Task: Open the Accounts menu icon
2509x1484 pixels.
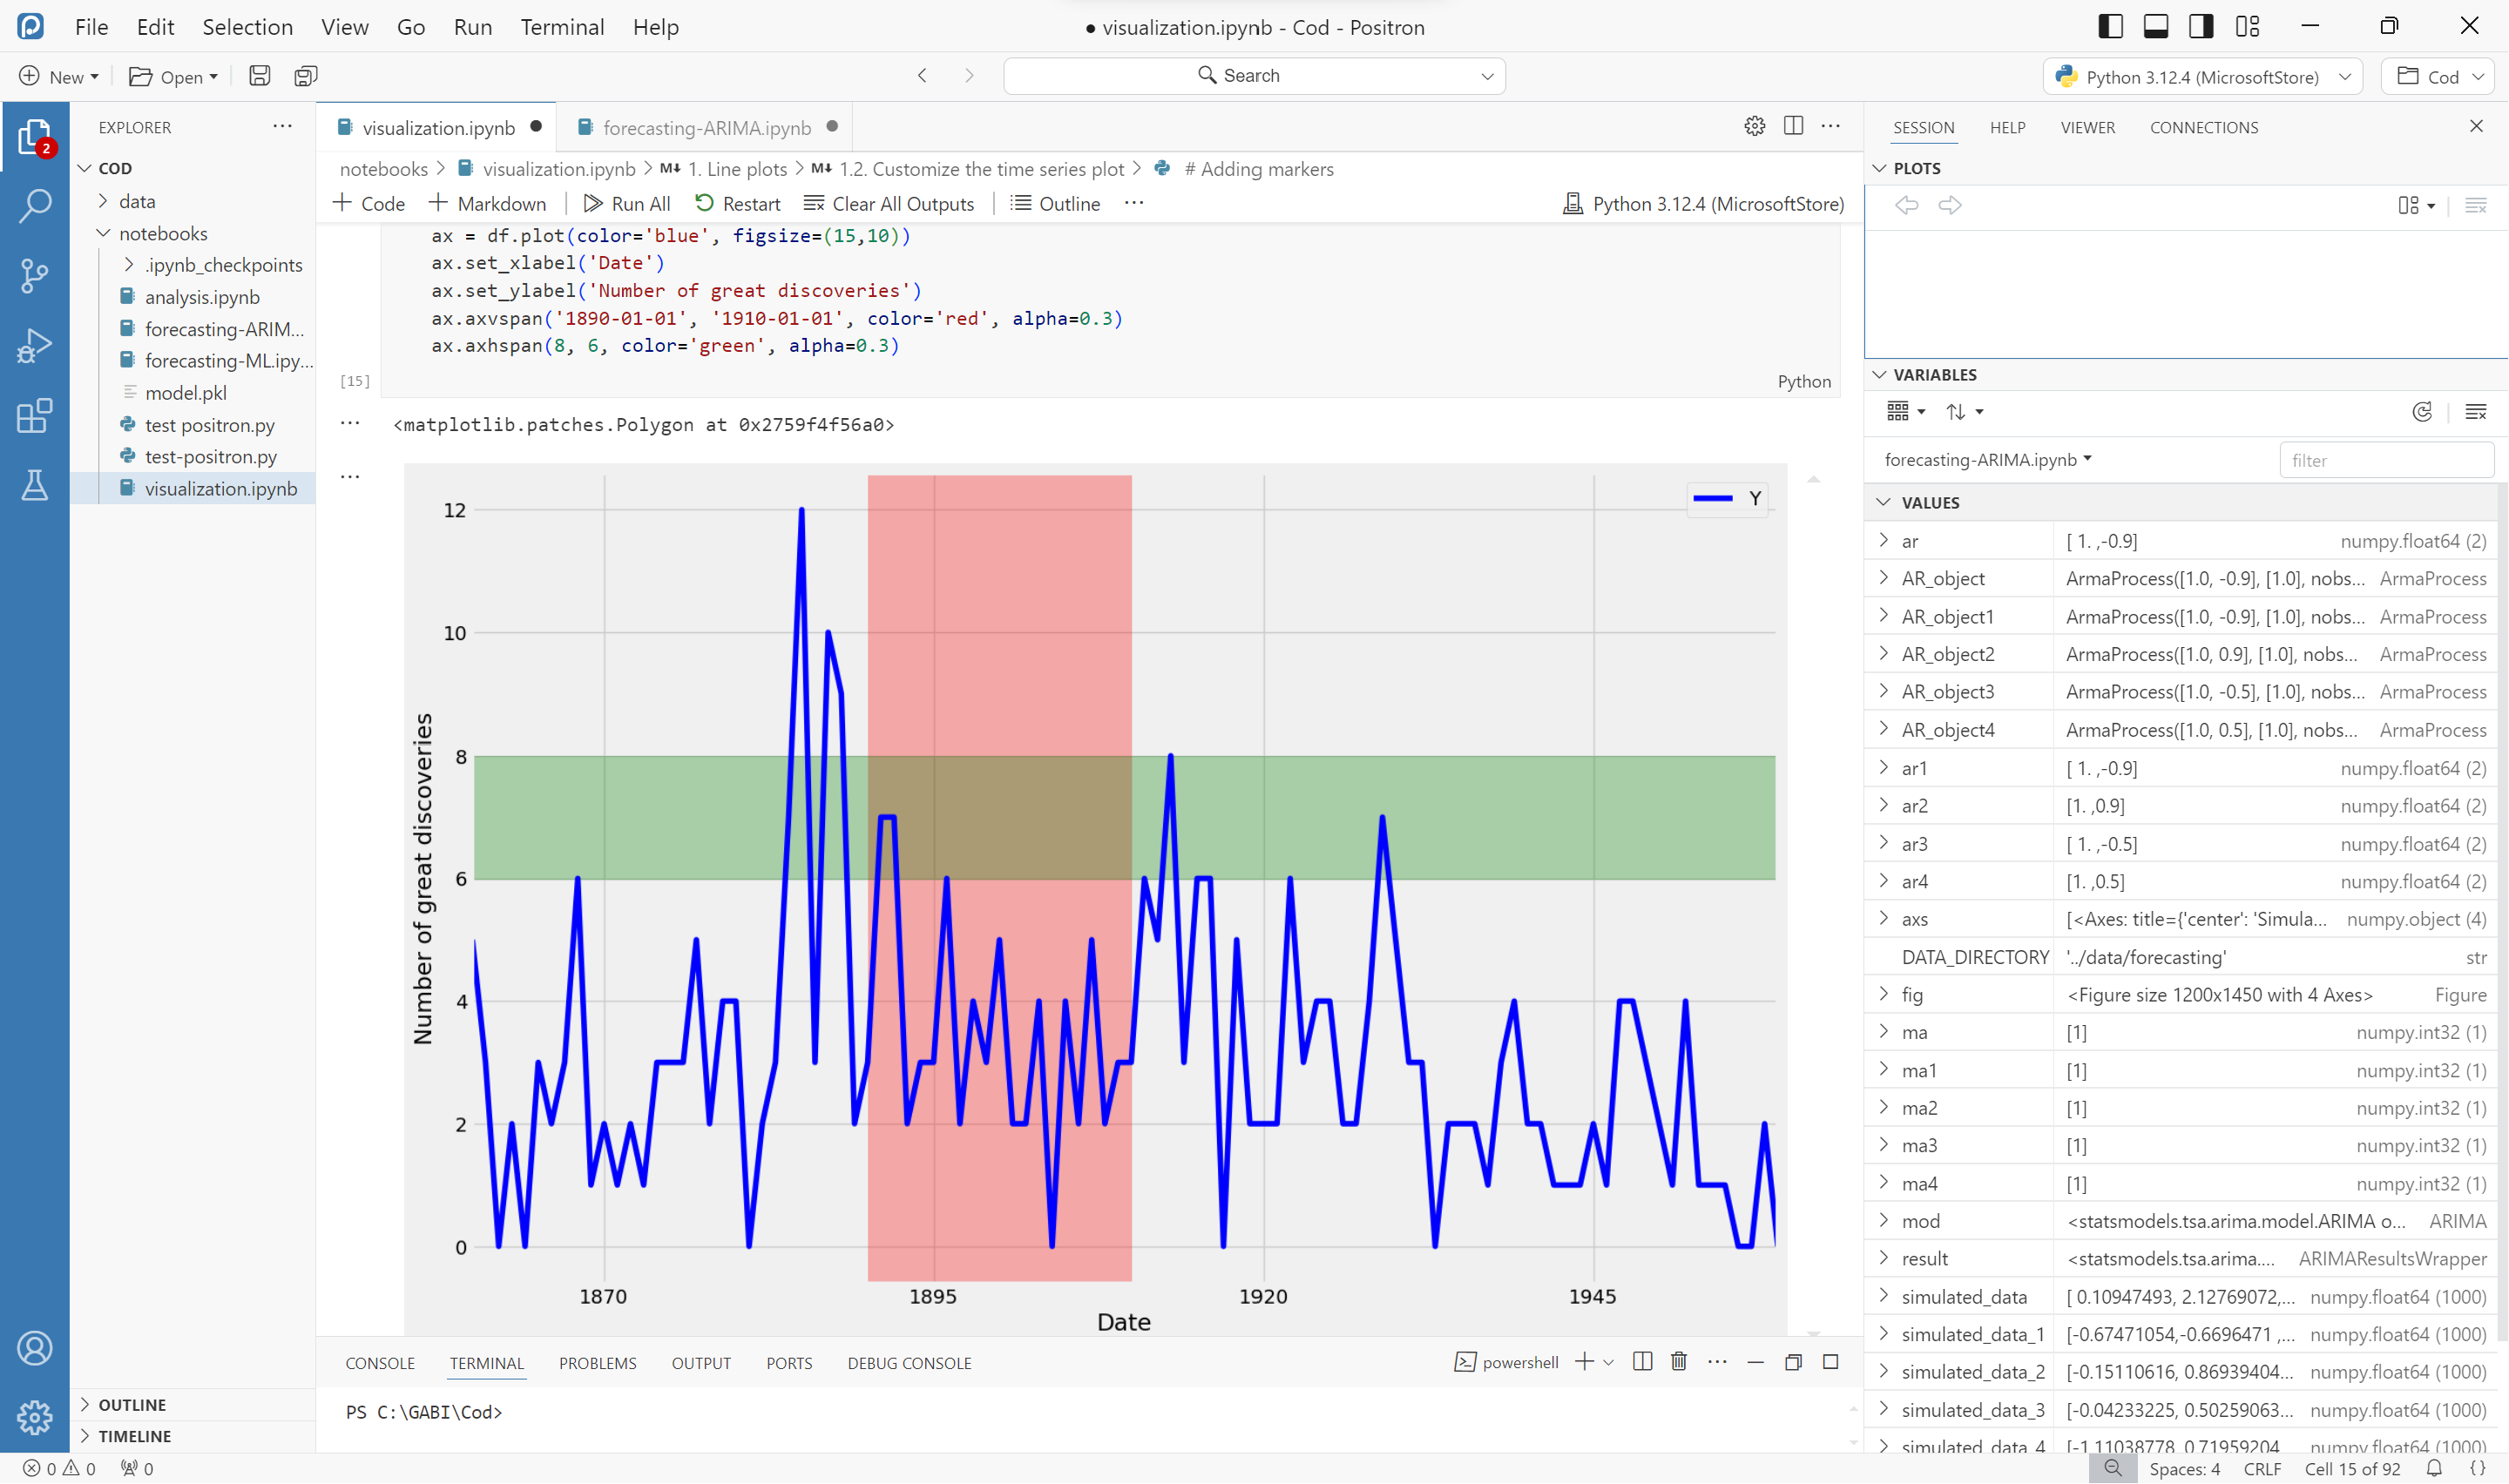Action: pos(35,1349)
